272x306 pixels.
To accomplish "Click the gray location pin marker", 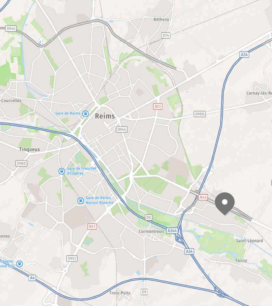I will [x=224, y=203].
